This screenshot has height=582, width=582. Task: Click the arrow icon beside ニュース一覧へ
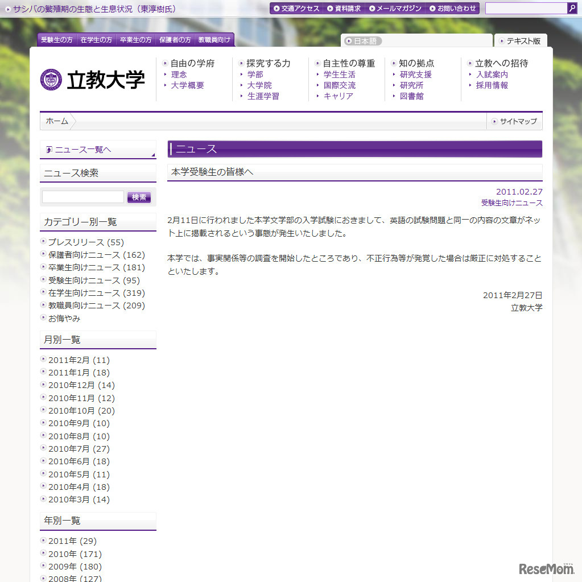click(x=49, y=150)
